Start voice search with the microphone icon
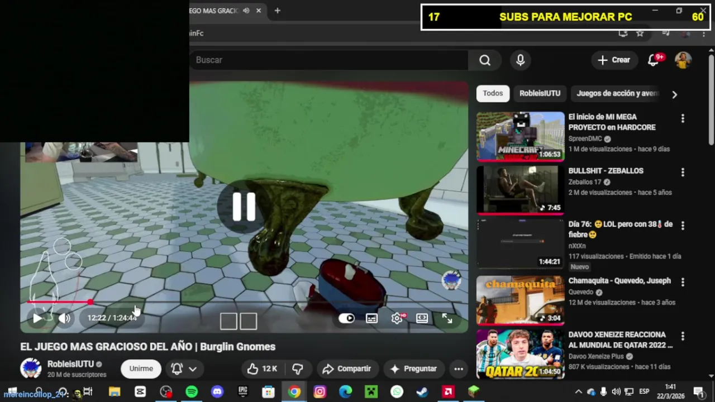715x402 pixels. (521, 60)
